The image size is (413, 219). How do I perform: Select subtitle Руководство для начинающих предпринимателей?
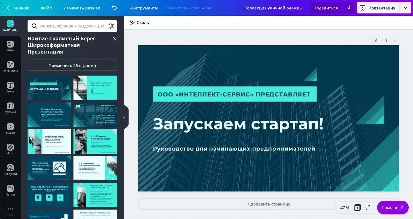(234, 149)
